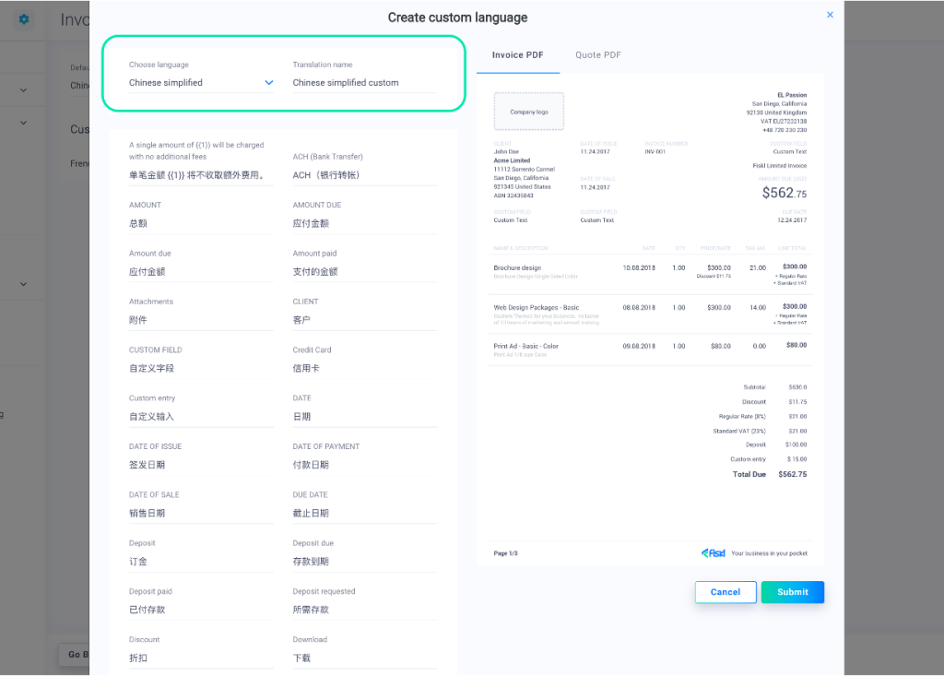This screenshot has height=676, width=944.
Task: Click the Go Back button behind dialog
Action: pyautogui.click(x=74, y=655)
